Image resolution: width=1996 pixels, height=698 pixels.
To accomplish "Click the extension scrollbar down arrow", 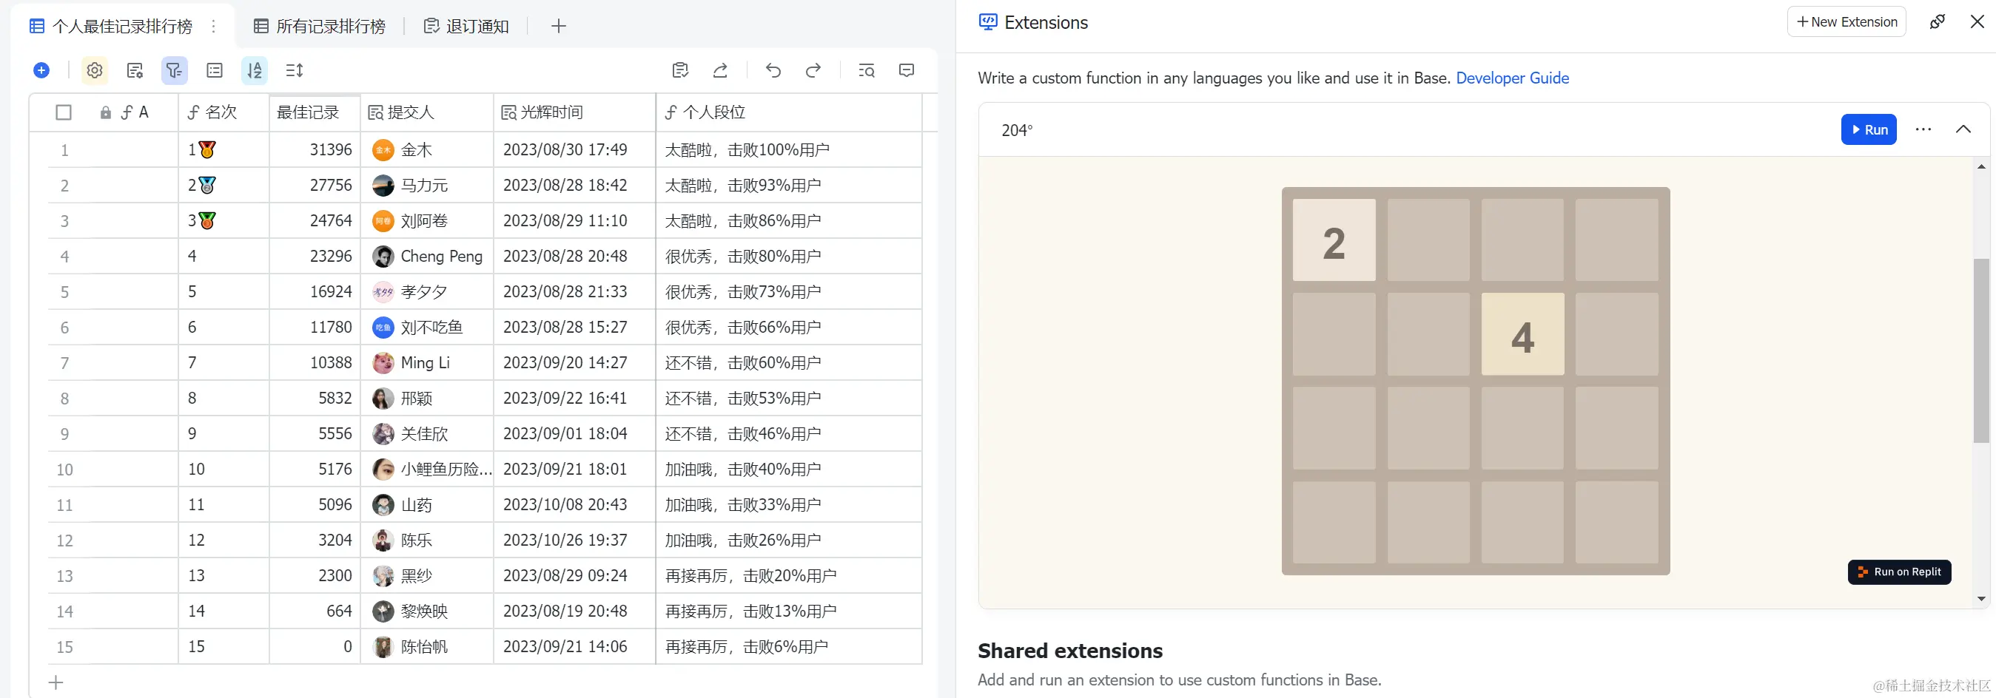I will (x=1981, y=598).
